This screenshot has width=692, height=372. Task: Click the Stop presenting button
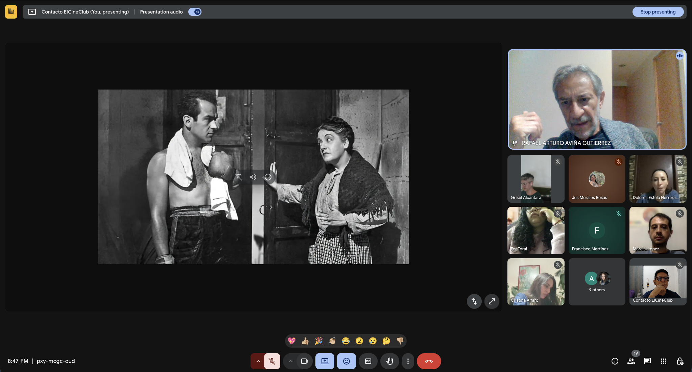658,12
